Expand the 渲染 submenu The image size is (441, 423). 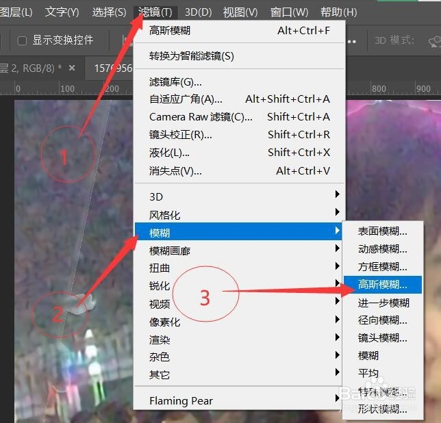tap(240, 339)
